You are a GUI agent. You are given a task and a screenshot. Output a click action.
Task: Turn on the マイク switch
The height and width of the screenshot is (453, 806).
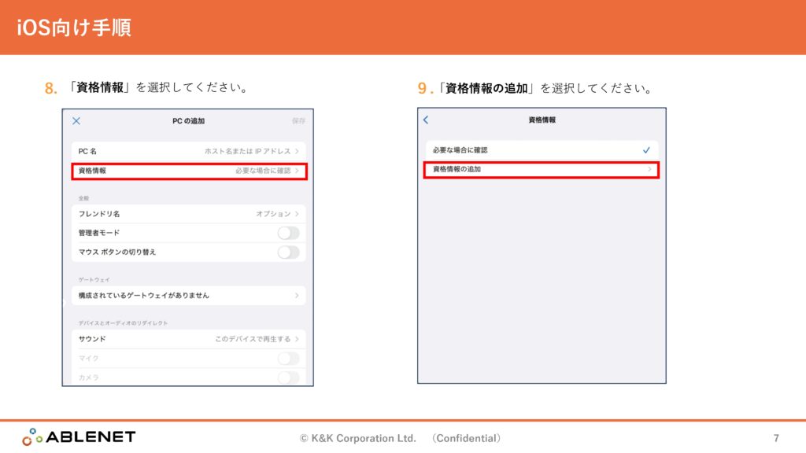(288, 359)
